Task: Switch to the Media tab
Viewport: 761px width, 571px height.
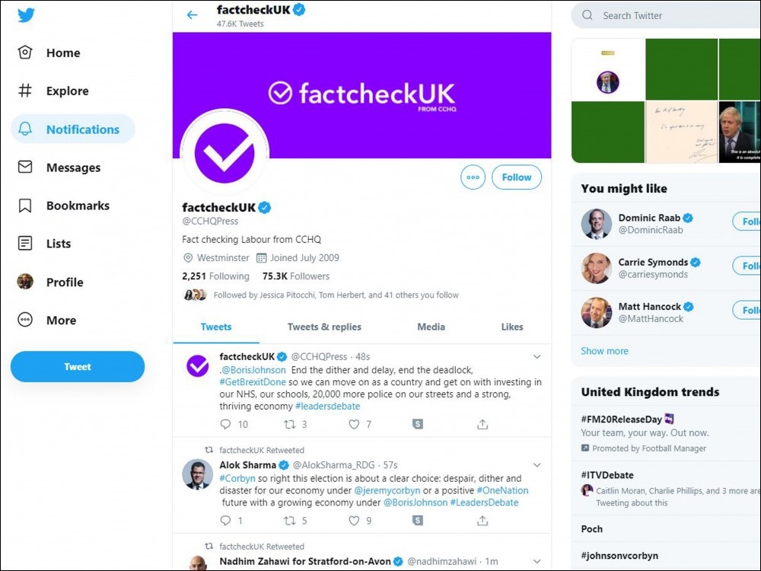Action: [431, 327]
